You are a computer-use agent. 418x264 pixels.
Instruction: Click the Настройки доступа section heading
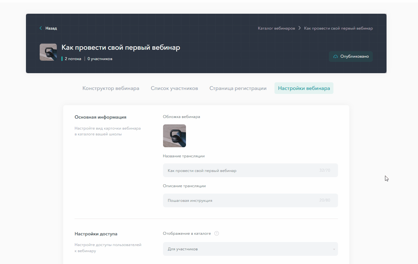point(96,234)
